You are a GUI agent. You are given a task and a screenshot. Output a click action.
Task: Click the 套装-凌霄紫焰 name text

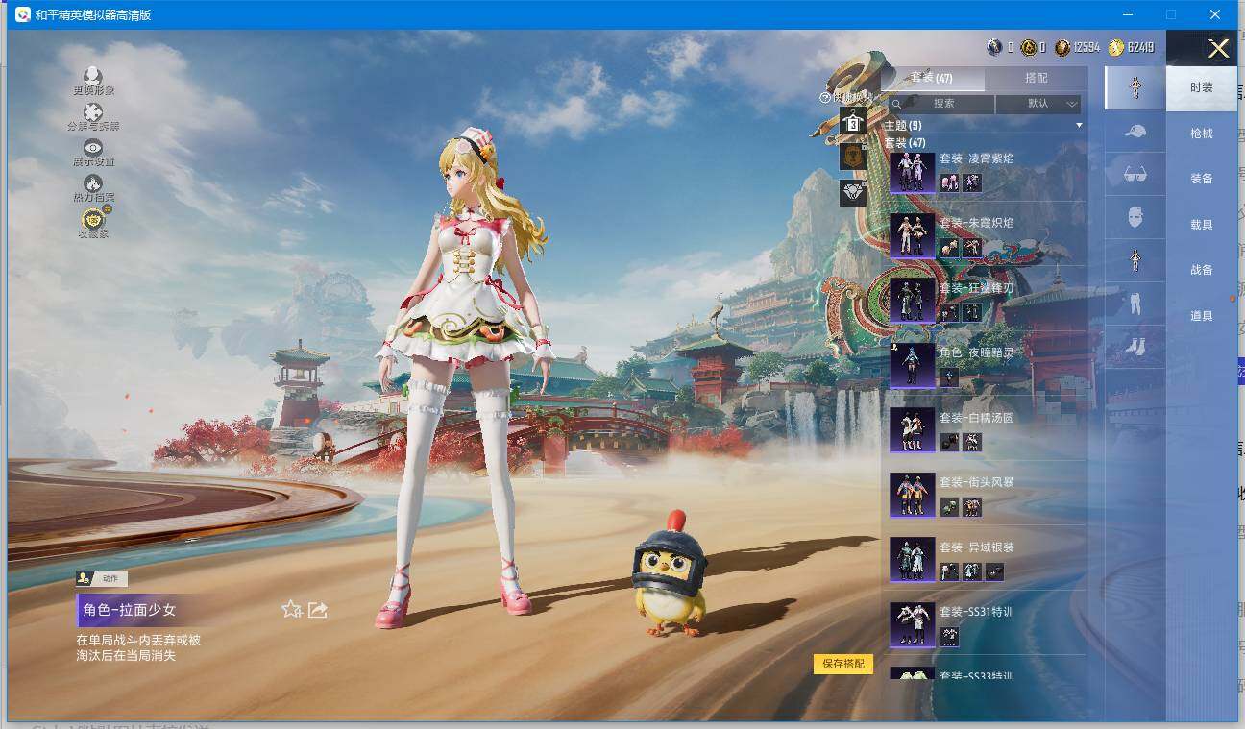point(976,158)
